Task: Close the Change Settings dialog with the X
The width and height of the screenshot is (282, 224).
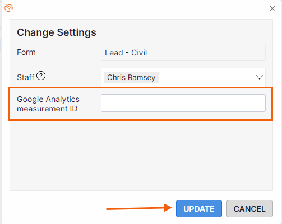Action: pyautogui.click(x=272, y=8)
